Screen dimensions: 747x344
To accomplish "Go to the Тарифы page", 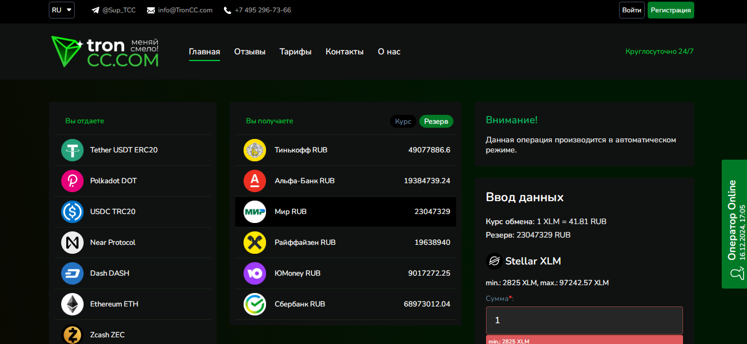I will pyautogui.click(x=296, y=52).
